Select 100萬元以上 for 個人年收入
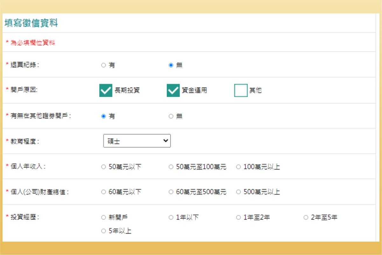382x255 pixels. [x=238, y=166]
